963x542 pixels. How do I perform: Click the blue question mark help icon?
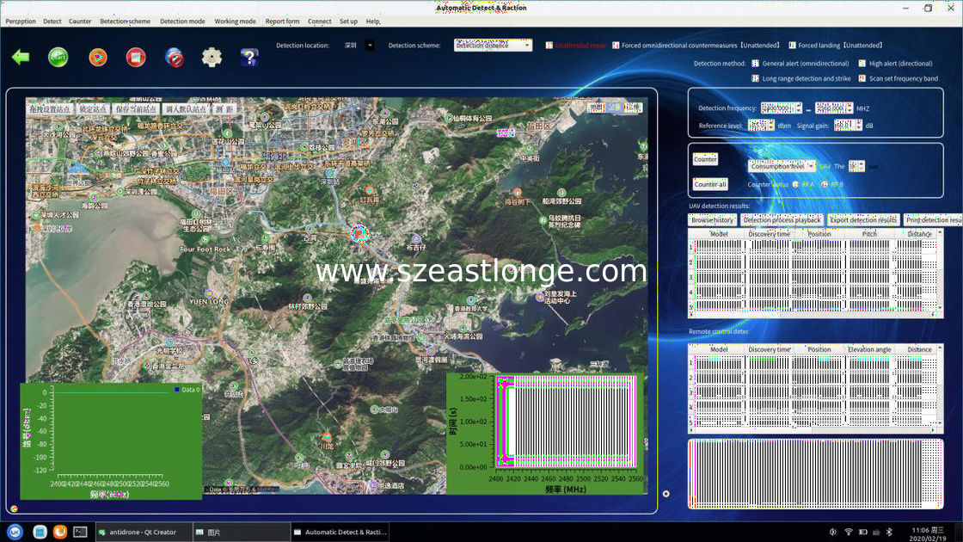[x=249, y=58]
